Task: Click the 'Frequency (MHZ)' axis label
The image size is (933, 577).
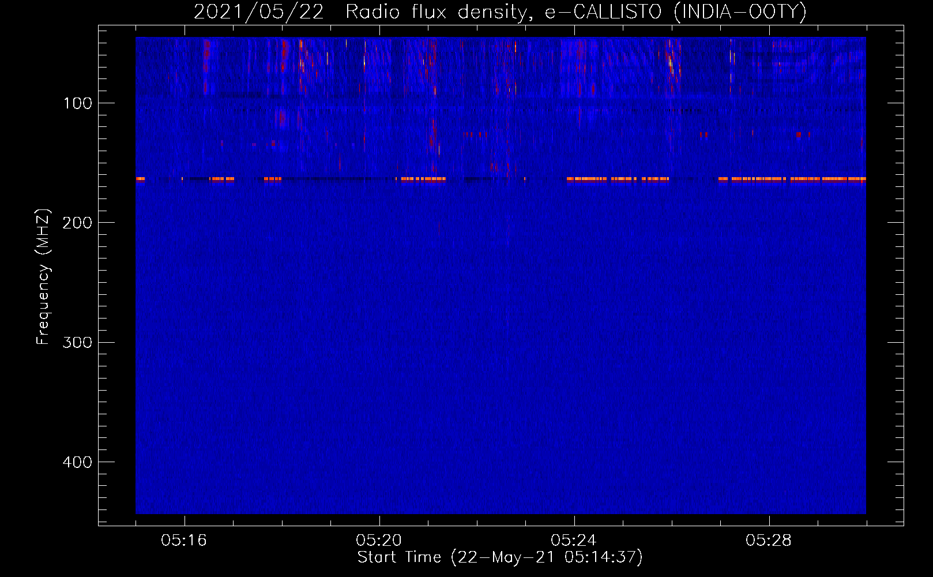Action: click(43, 277)
